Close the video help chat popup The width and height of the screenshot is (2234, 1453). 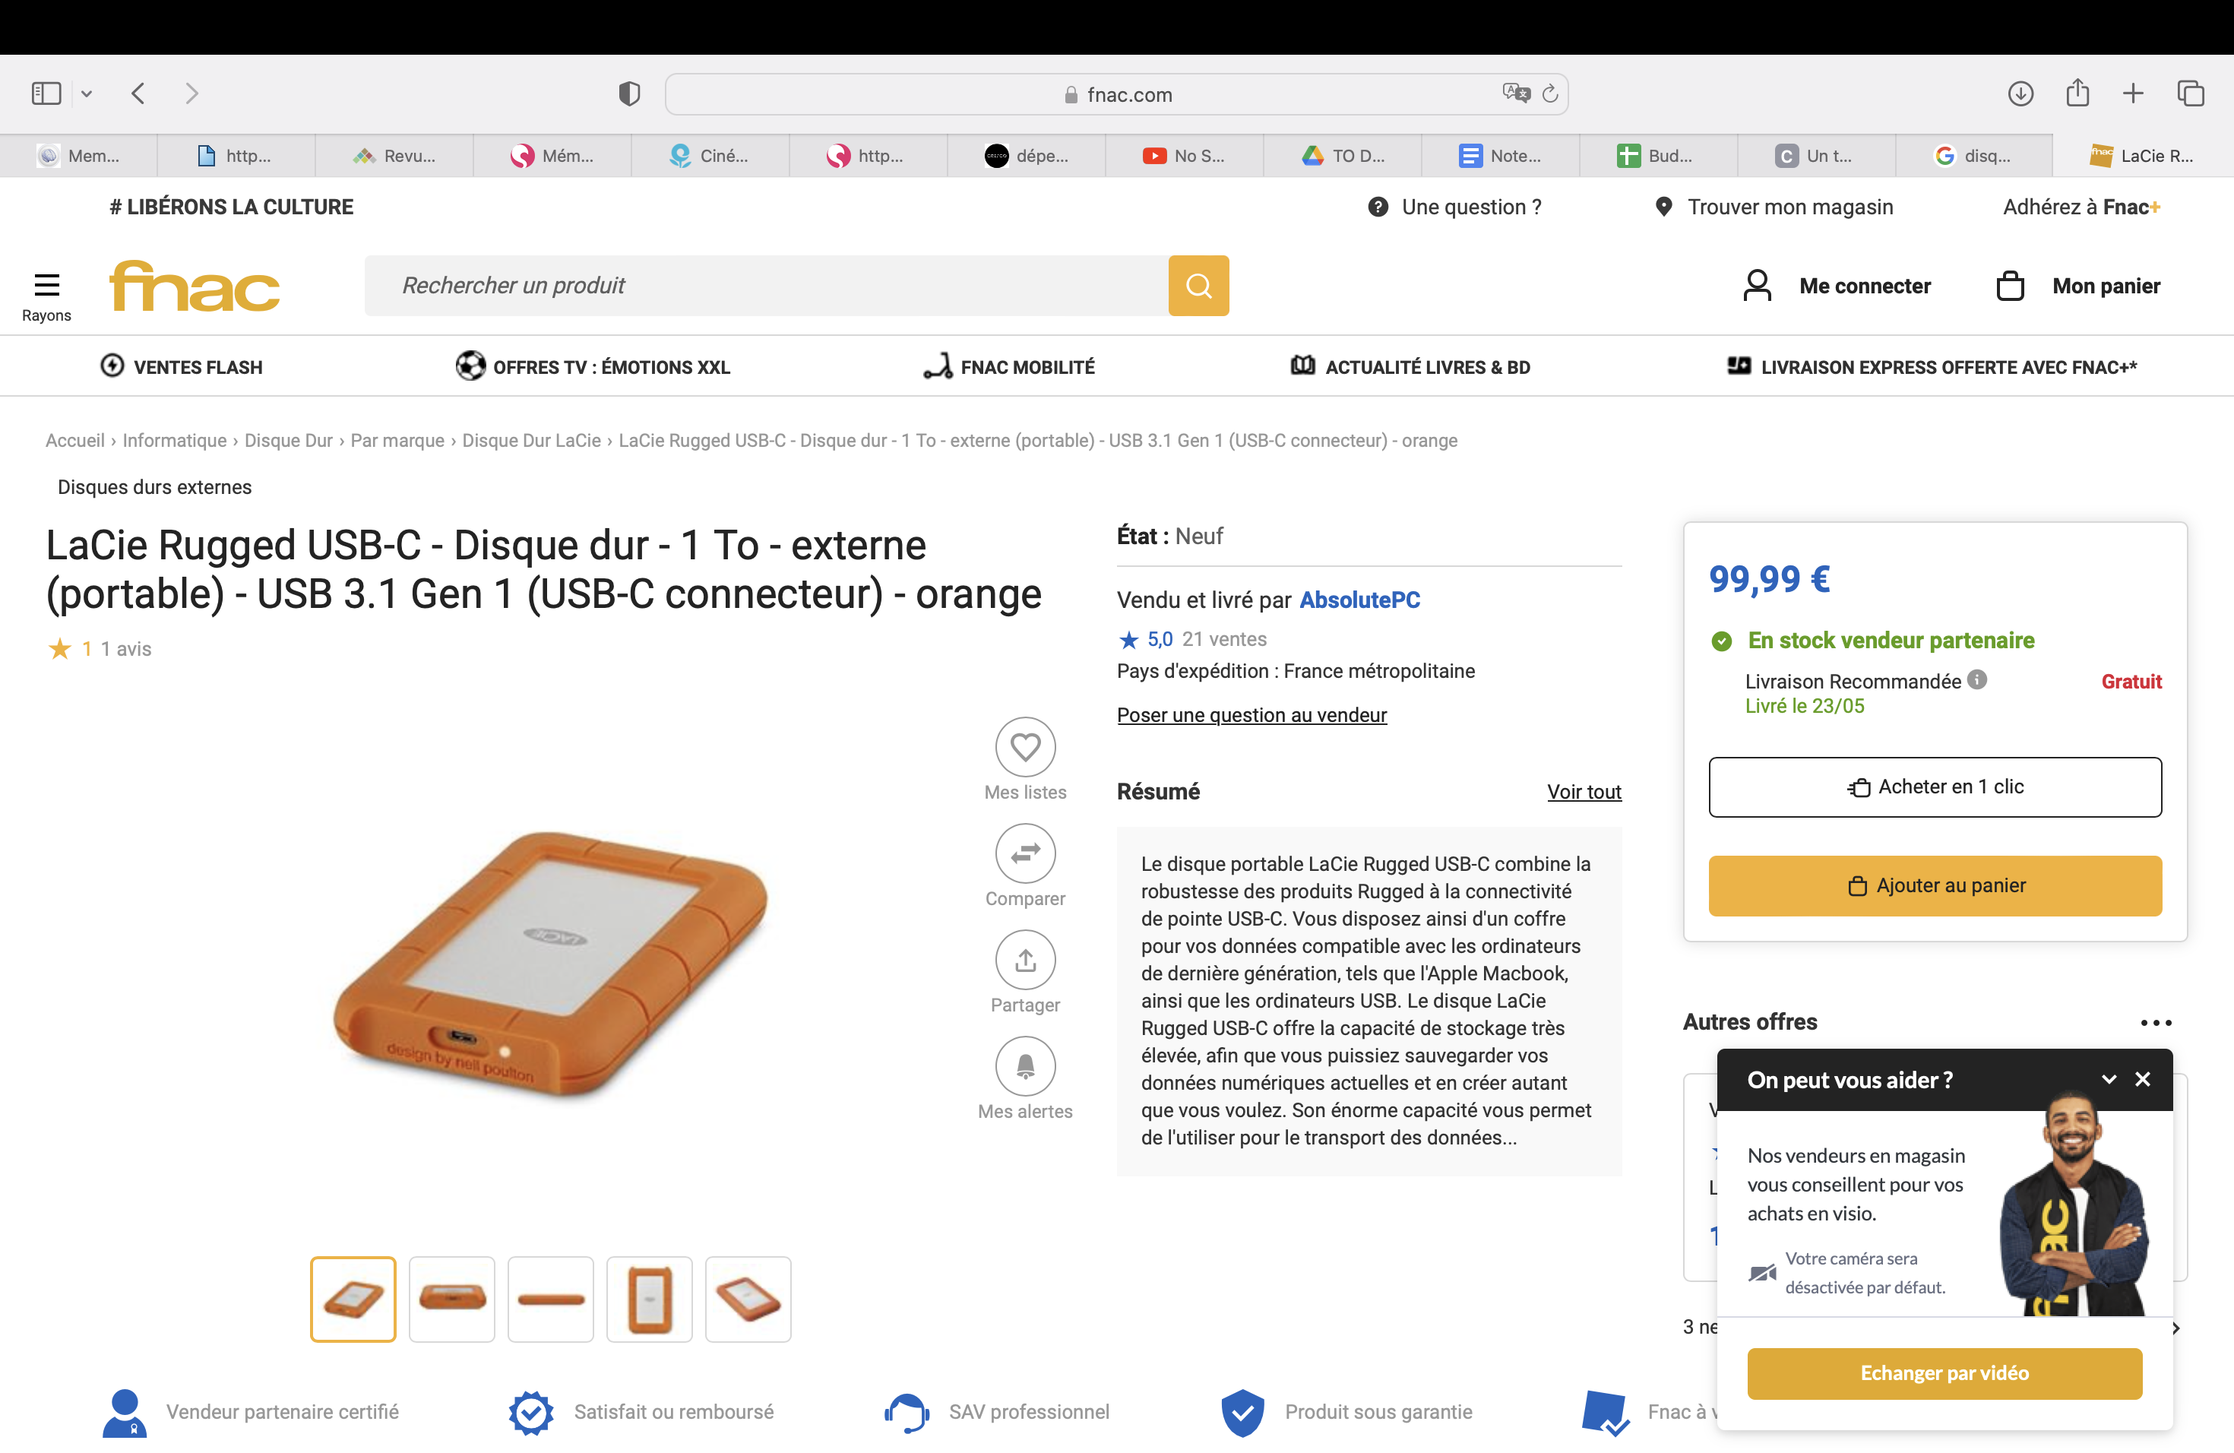[2142, 1079]
